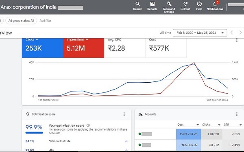Viewport: 244px width, 152px height.
Task: Click Add filter
Action: (45, 21)
